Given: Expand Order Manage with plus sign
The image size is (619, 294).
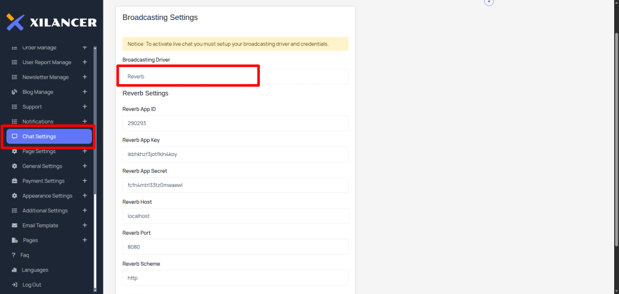Looking at the screenshot, I should (x=85, y=47).
